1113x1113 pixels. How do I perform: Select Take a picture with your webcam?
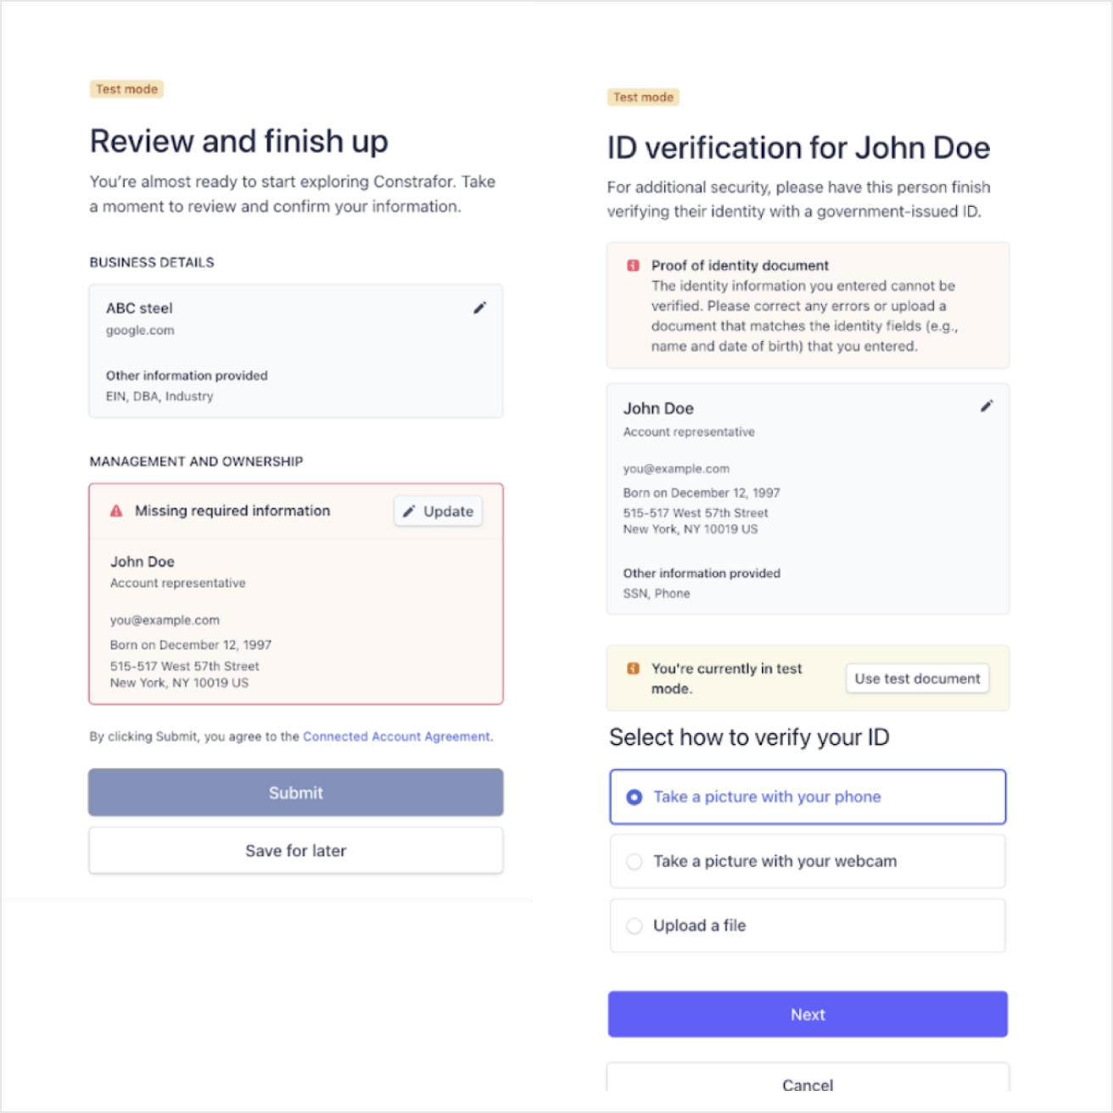(808, 861)
